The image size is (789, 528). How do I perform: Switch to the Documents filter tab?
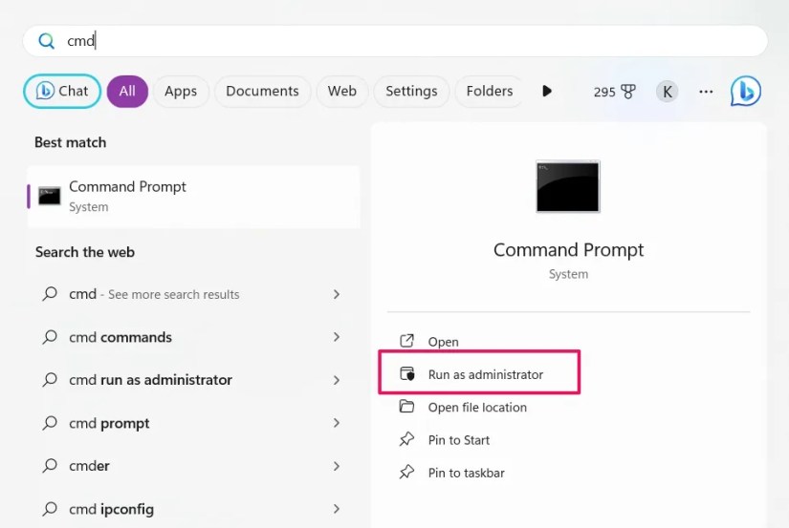tap(262, 92)
